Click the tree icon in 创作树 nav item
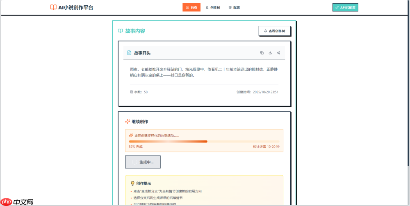Screen dimensions: 410x206 (x=207, y=7)
